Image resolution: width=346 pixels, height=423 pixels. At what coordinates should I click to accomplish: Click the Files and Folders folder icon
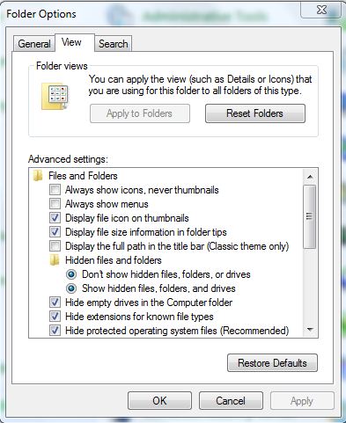pyautogui.click(x=38, y=176)
